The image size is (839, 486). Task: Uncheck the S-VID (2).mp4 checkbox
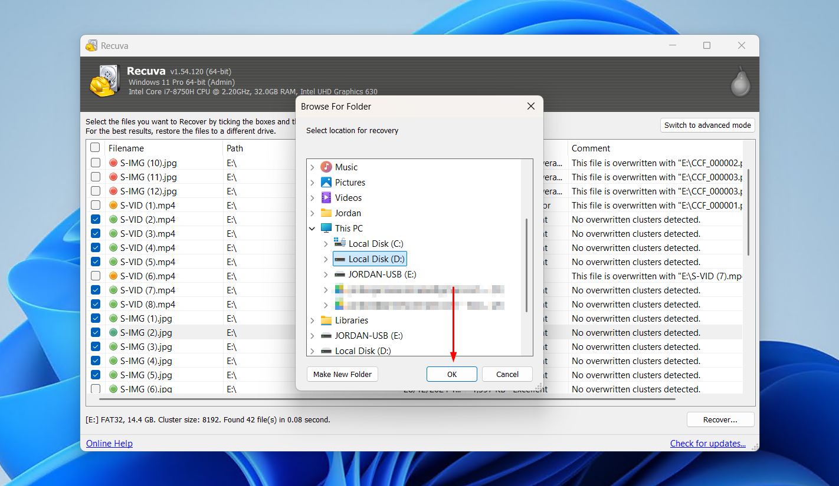click(x=96, y=219)
